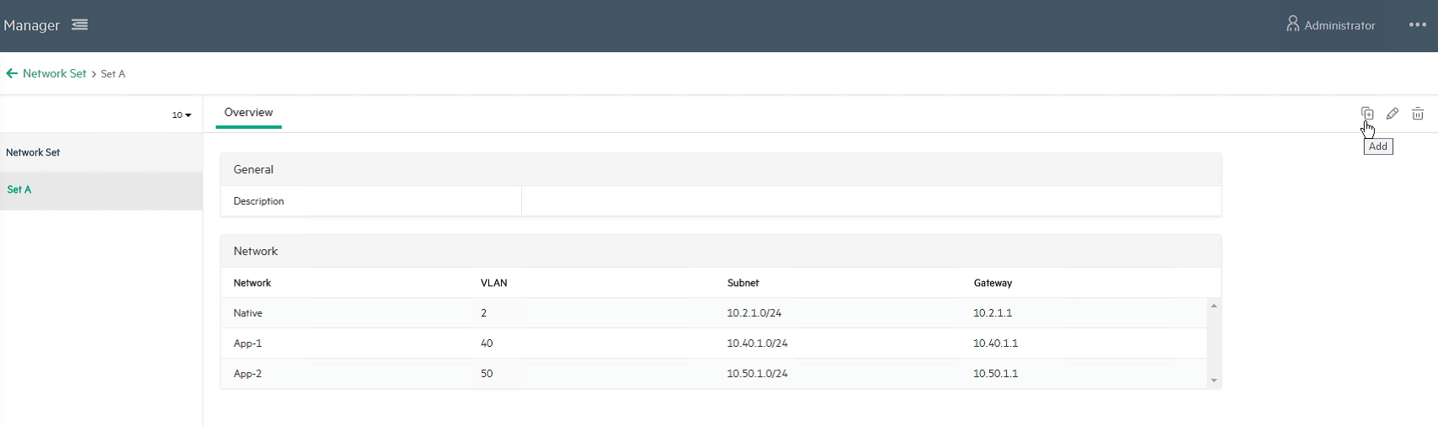Click gateway link 10.2.1.1
Image resolution: width=1438 pixels, height=426 pixels.
993,313
